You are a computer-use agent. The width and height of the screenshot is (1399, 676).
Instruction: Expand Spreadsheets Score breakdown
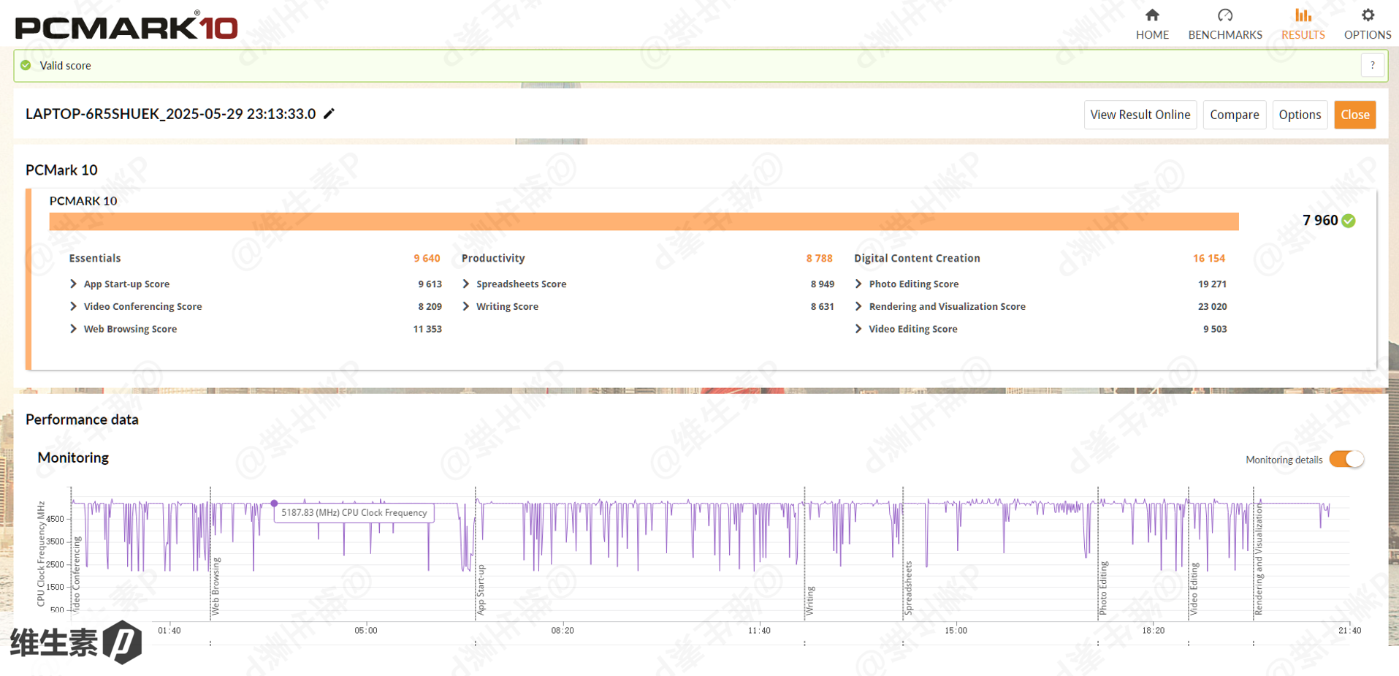(466, 284)
